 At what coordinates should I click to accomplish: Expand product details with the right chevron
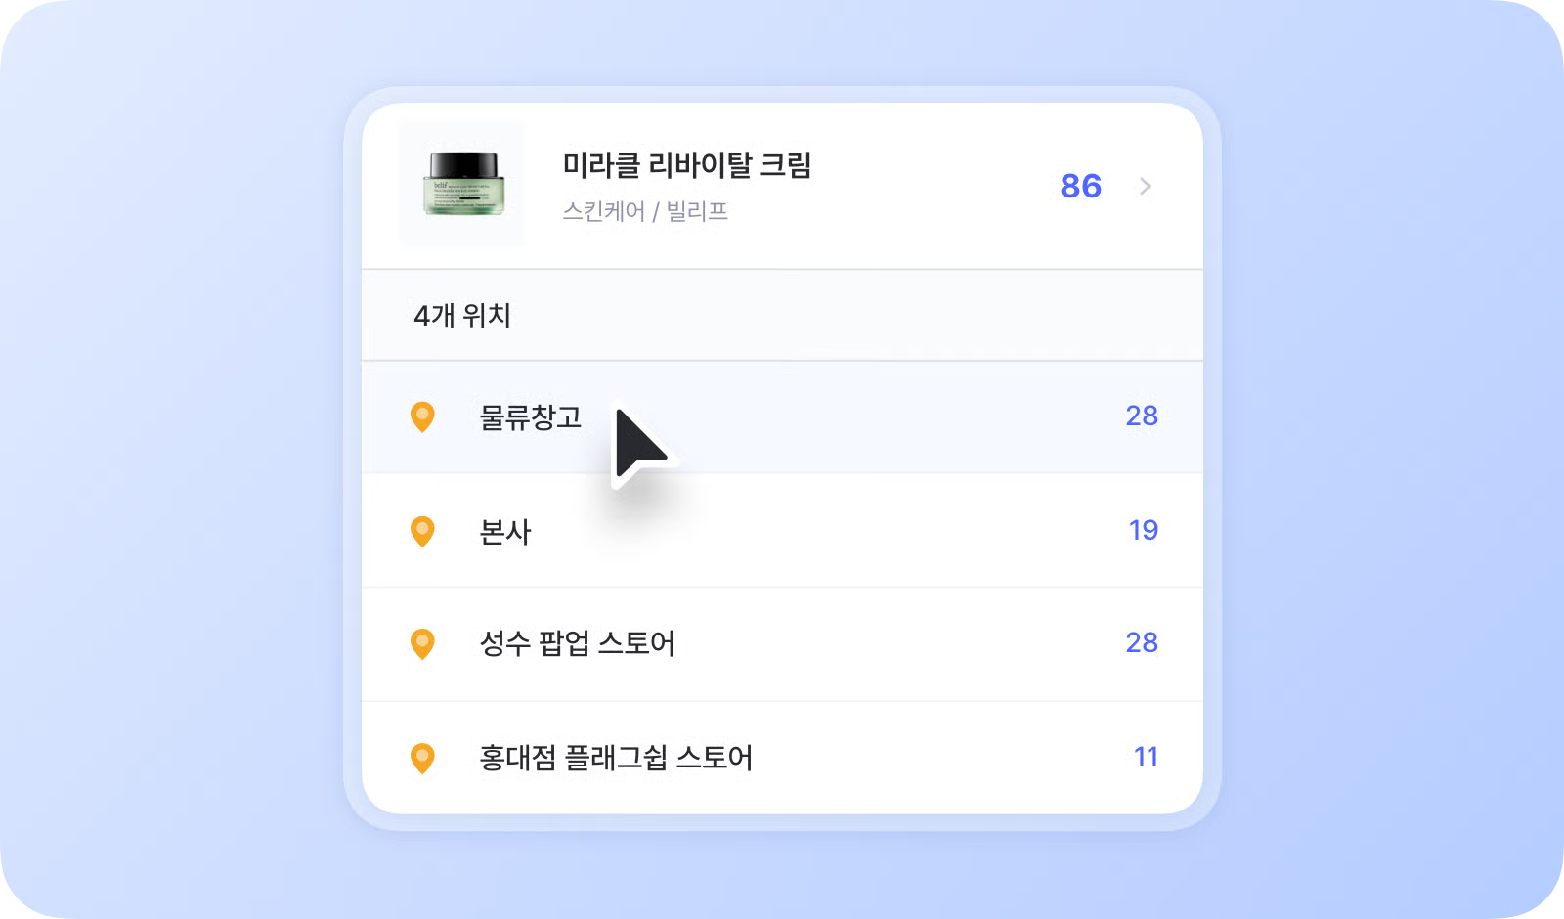coord(1145,186)
